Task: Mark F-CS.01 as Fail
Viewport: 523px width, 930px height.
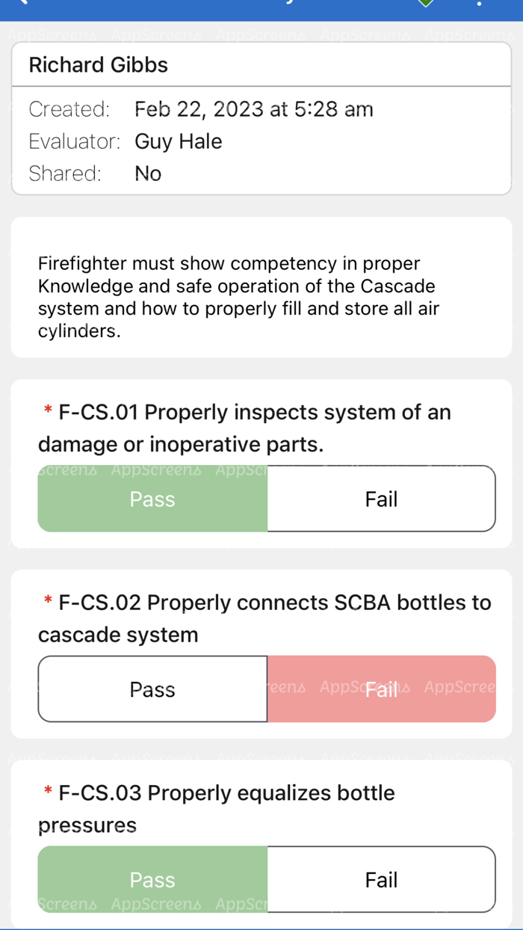Action: (x=381, y=499)
